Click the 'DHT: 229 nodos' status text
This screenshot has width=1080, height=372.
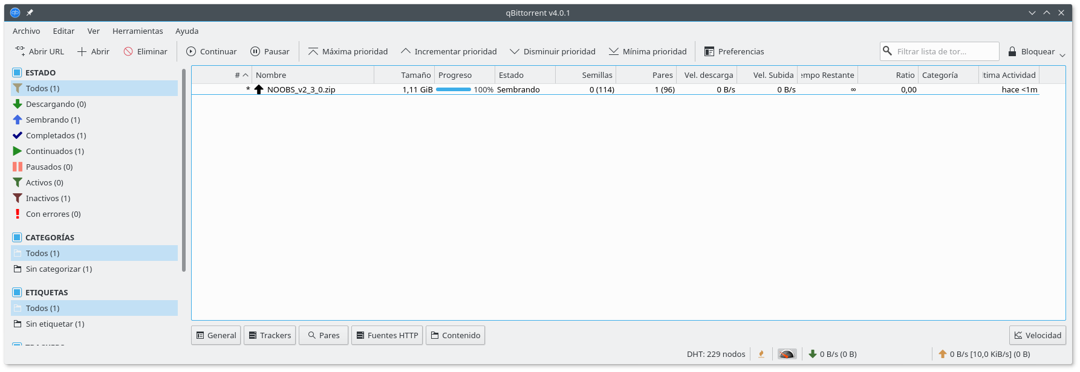(716, 354)
